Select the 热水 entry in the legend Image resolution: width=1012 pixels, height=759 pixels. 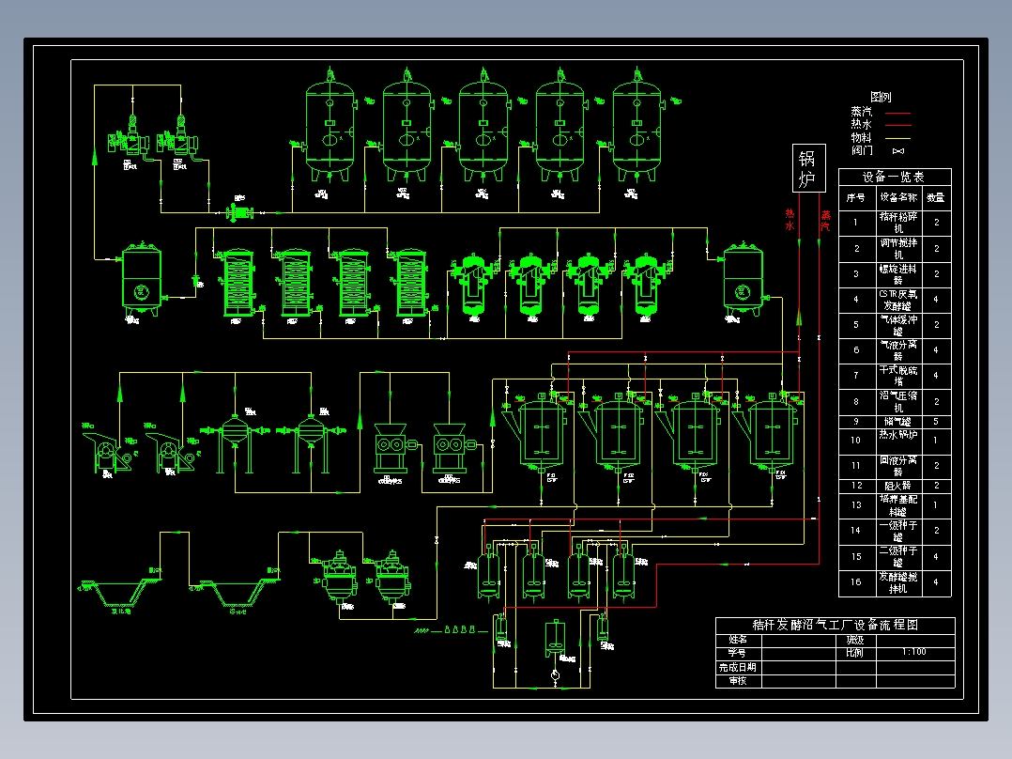point(861,124)
